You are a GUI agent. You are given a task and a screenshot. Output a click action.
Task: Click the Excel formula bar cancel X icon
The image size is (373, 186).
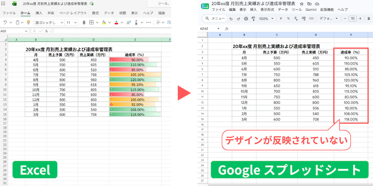tap(35, 31)
